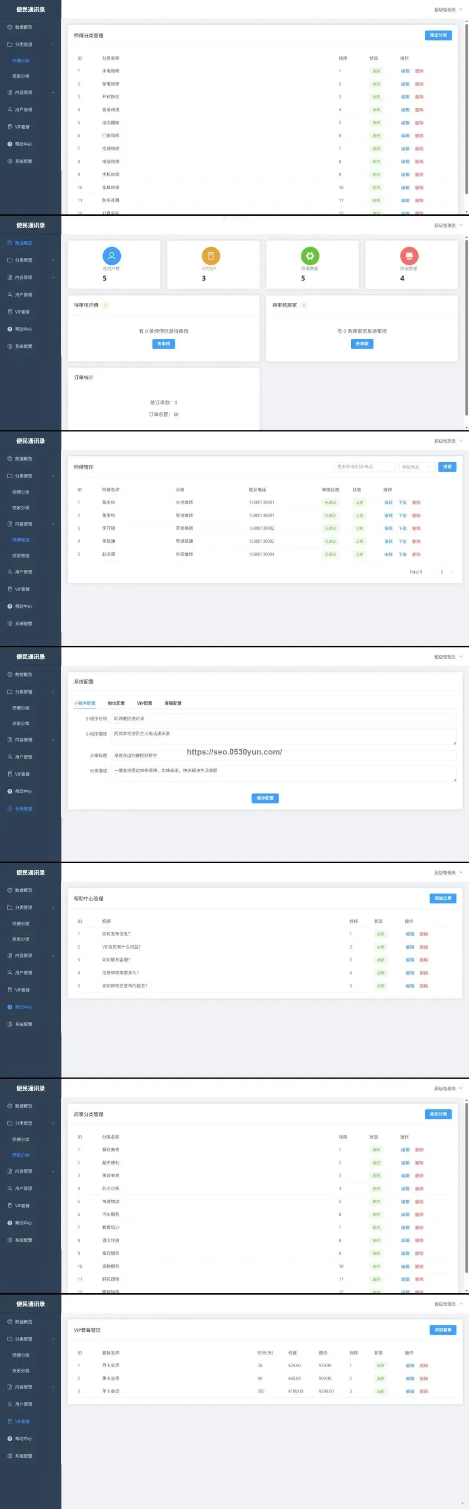
Task: On 师傅分类管理 page, click VIP套餐 sidebar icon
Action: tap(10, 127)
